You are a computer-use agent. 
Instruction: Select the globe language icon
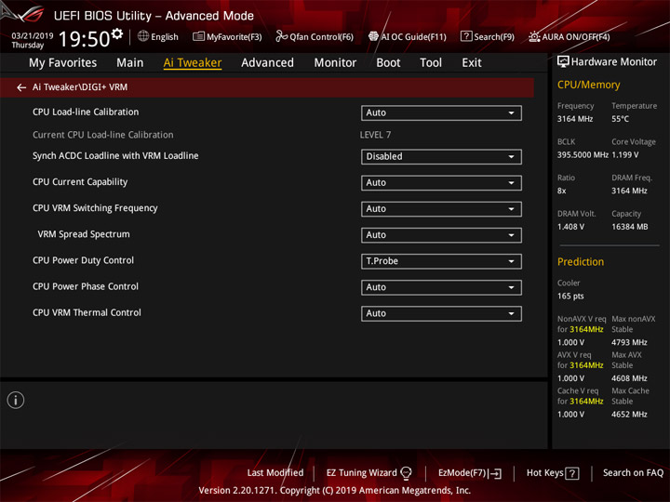[143, 36]
